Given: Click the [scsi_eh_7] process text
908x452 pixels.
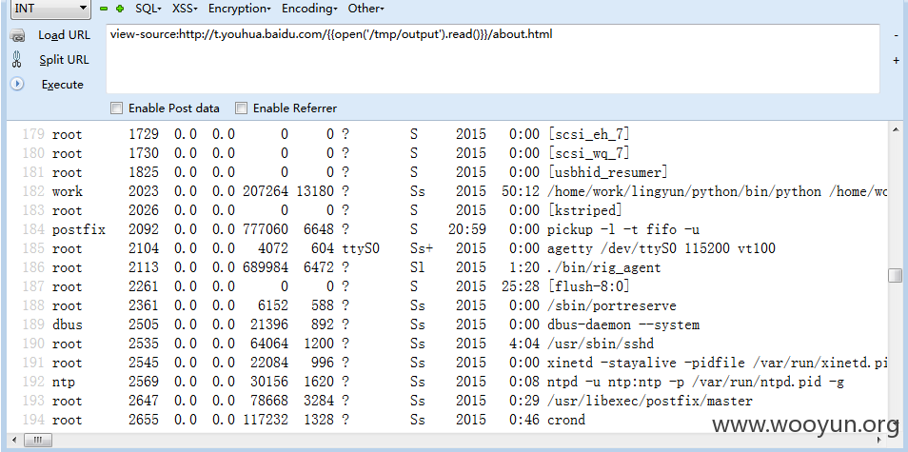Looking at the screenshot, I should (588, 134).
